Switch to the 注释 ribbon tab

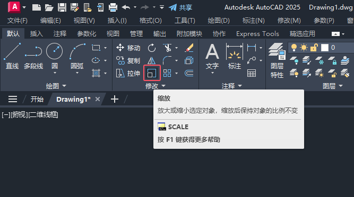pyautogui.click(x=60, y=34)
